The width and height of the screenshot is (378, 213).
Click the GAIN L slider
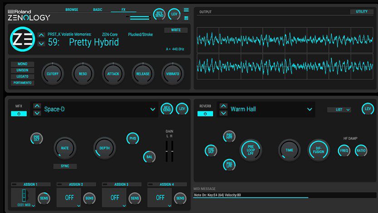click(x=167, y=151)
